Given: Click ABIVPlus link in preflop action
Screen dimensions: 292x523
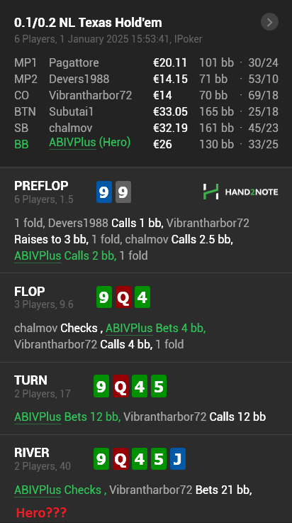Looking at the screenshot, I should [38, 256].
